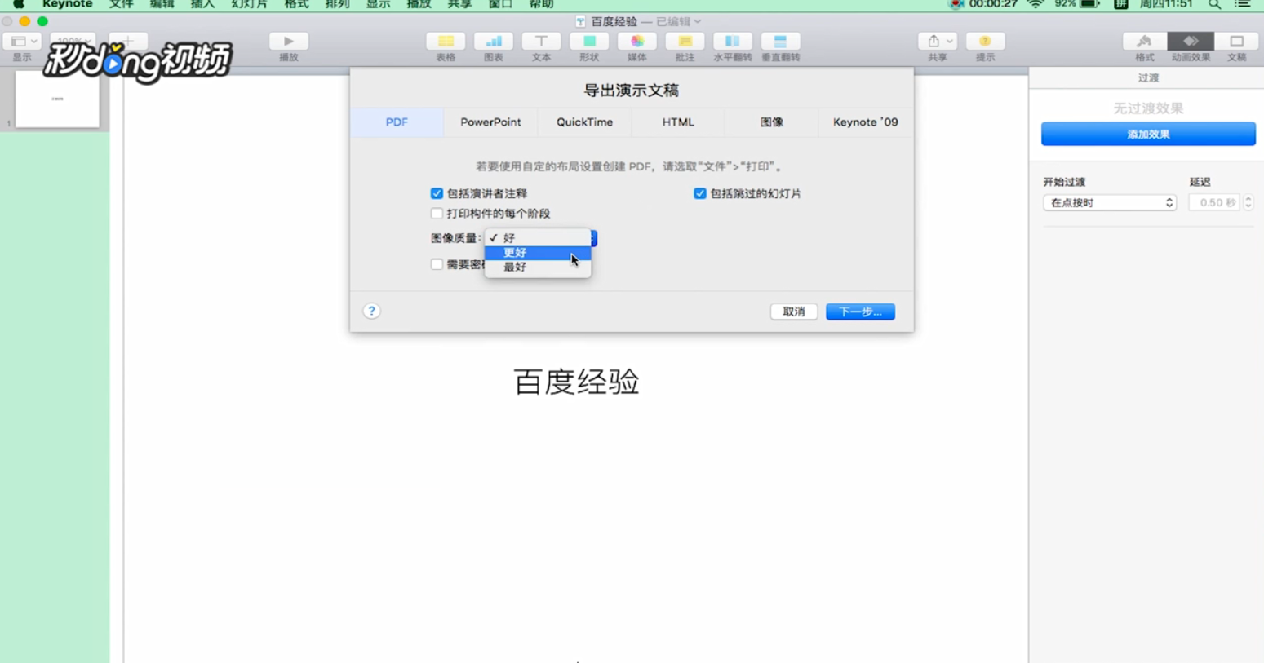Screen dimensions: 1264x663
Task: Click the 下一步 next button
Action: [860, 312]
